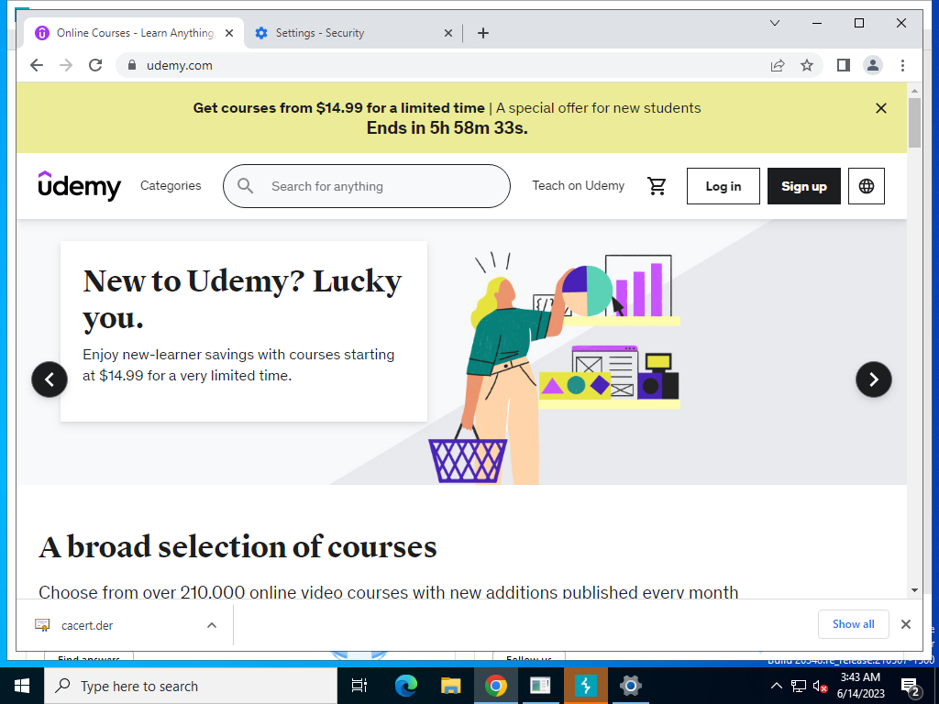Click 'A broad selection of courses' heading
This screenshot has height=704, width=939.
(x=238, y=546)
